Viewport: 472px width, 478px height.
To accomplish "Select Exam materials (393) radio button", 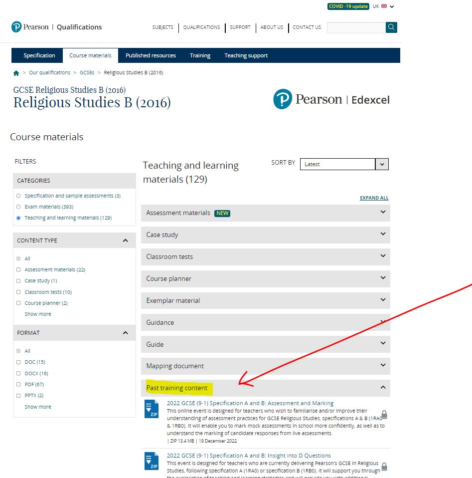I will click(x=19, y=207).
